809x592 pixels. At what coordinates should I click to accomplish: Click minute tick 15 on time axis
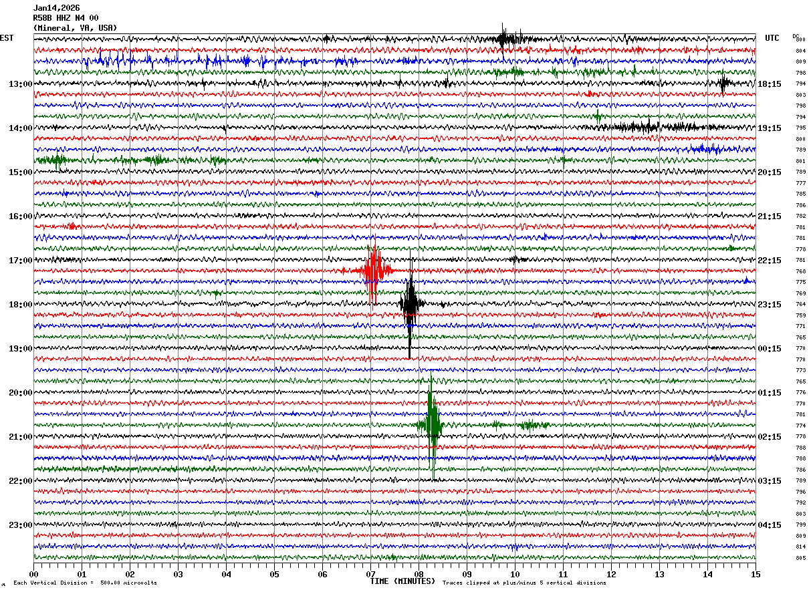tap(756, 574)
